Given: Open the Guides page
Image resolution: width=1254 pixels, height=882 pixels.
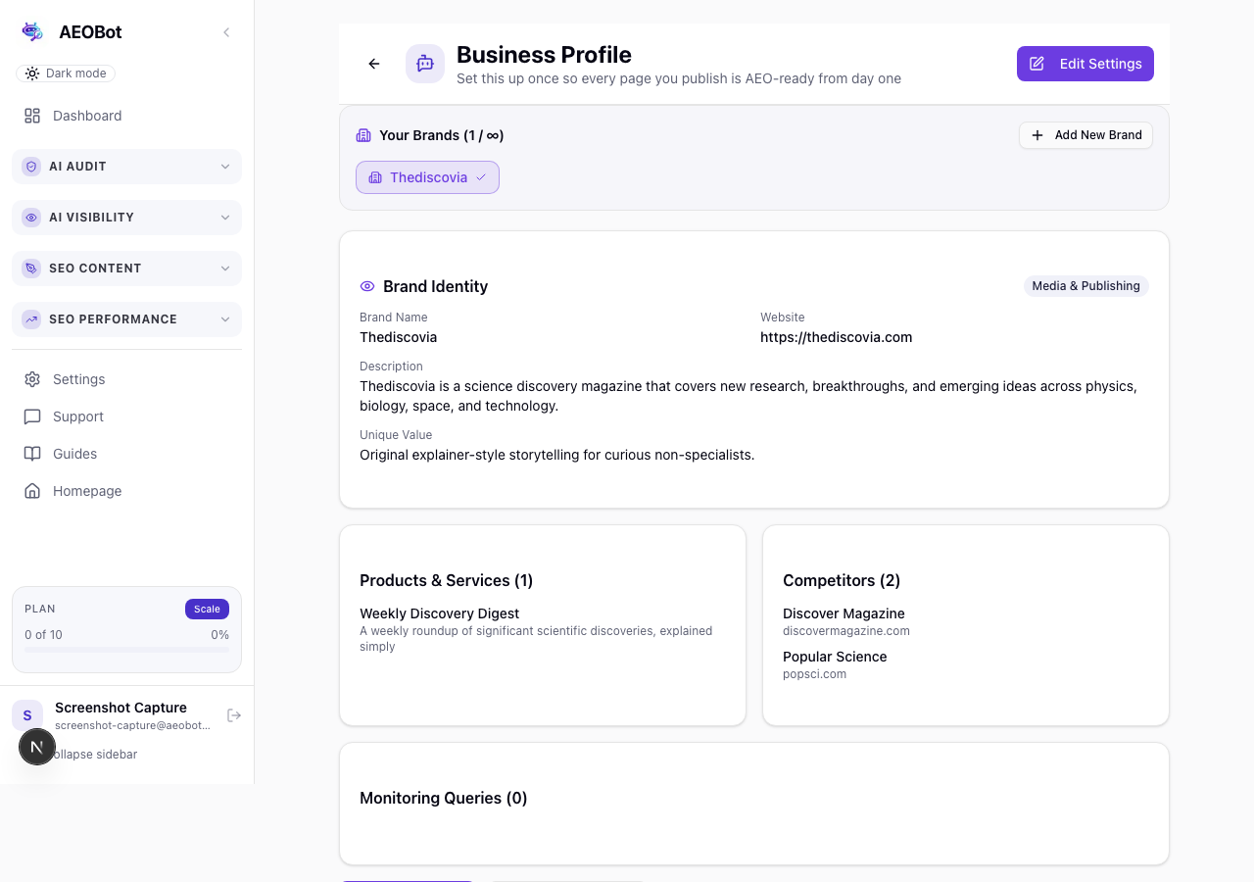Looking at the screenshot, I should click(x=126, y=454).
